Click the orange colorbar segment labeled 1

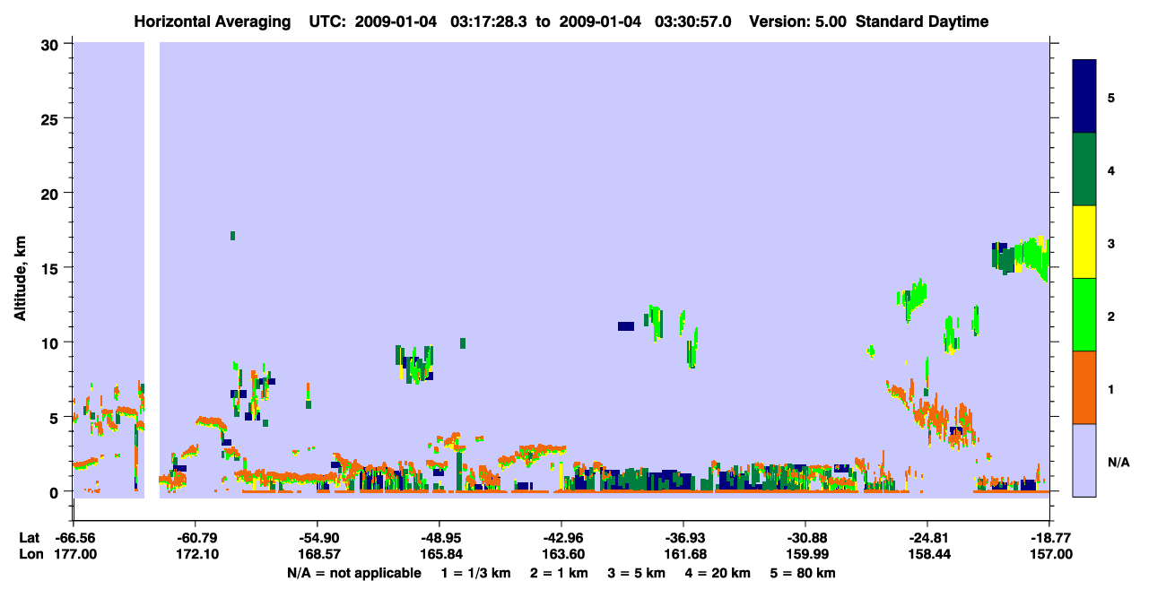[x=1084, y=387]
